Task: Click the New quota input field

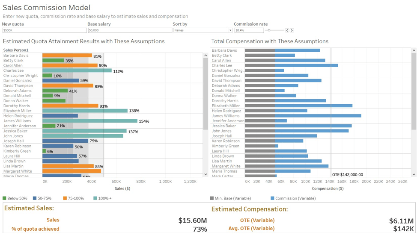Action: [44, 30]
